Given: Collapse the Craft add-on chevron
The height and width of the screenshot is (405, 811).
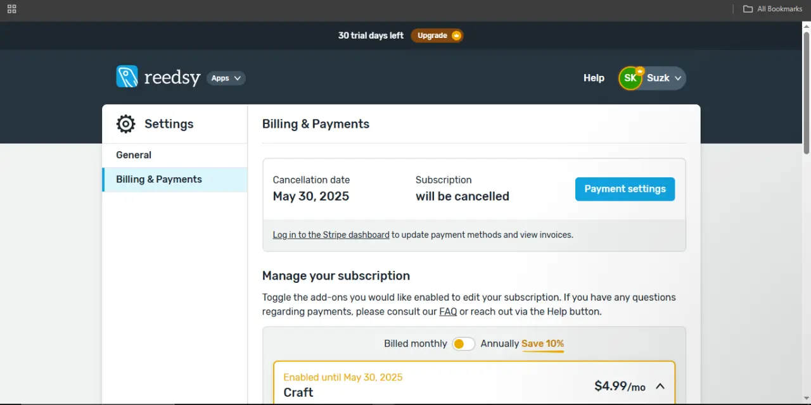Looking at the screenshot, I should click(x=660, y=386).
